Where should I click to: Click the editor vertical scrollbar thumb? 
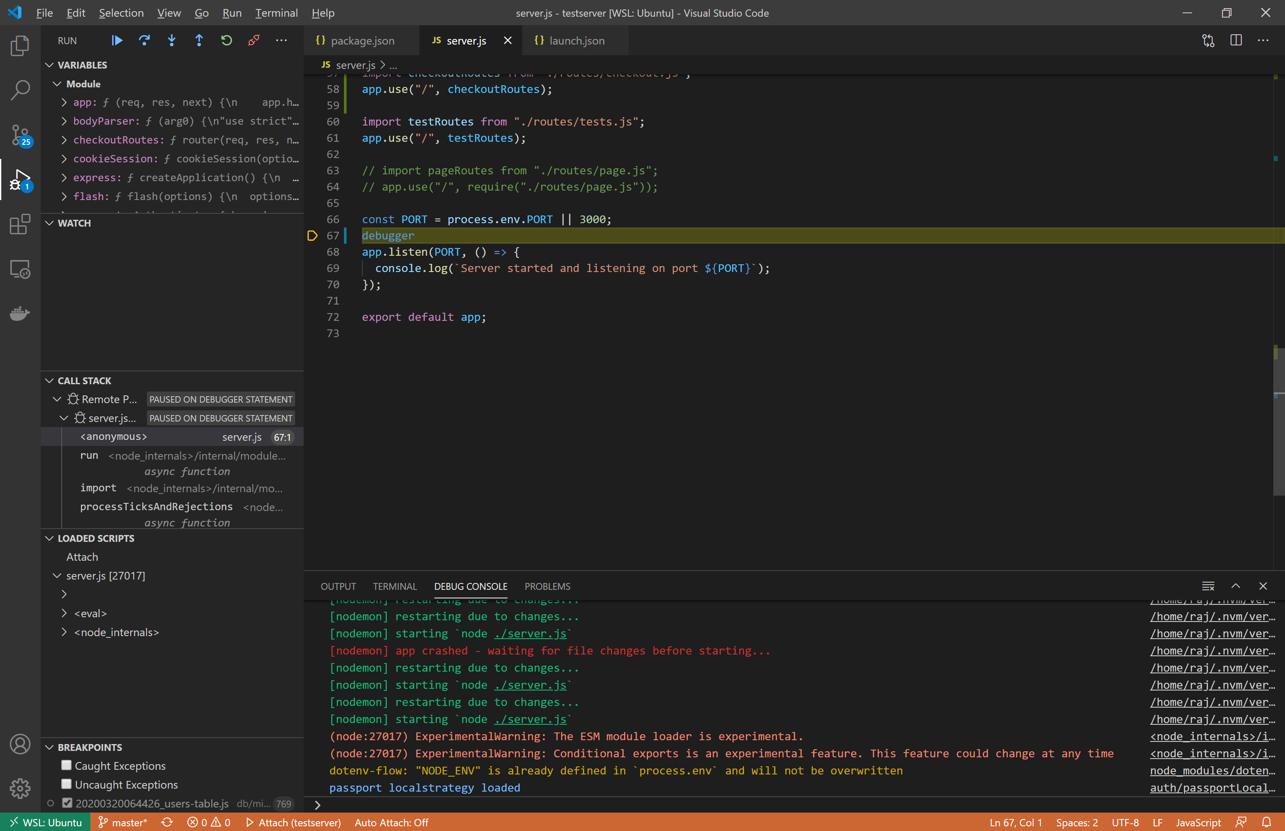(1279, 421)
